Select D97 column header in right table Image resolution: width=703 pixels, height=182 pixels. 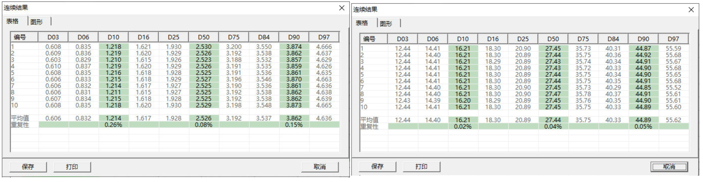[673, 39]
